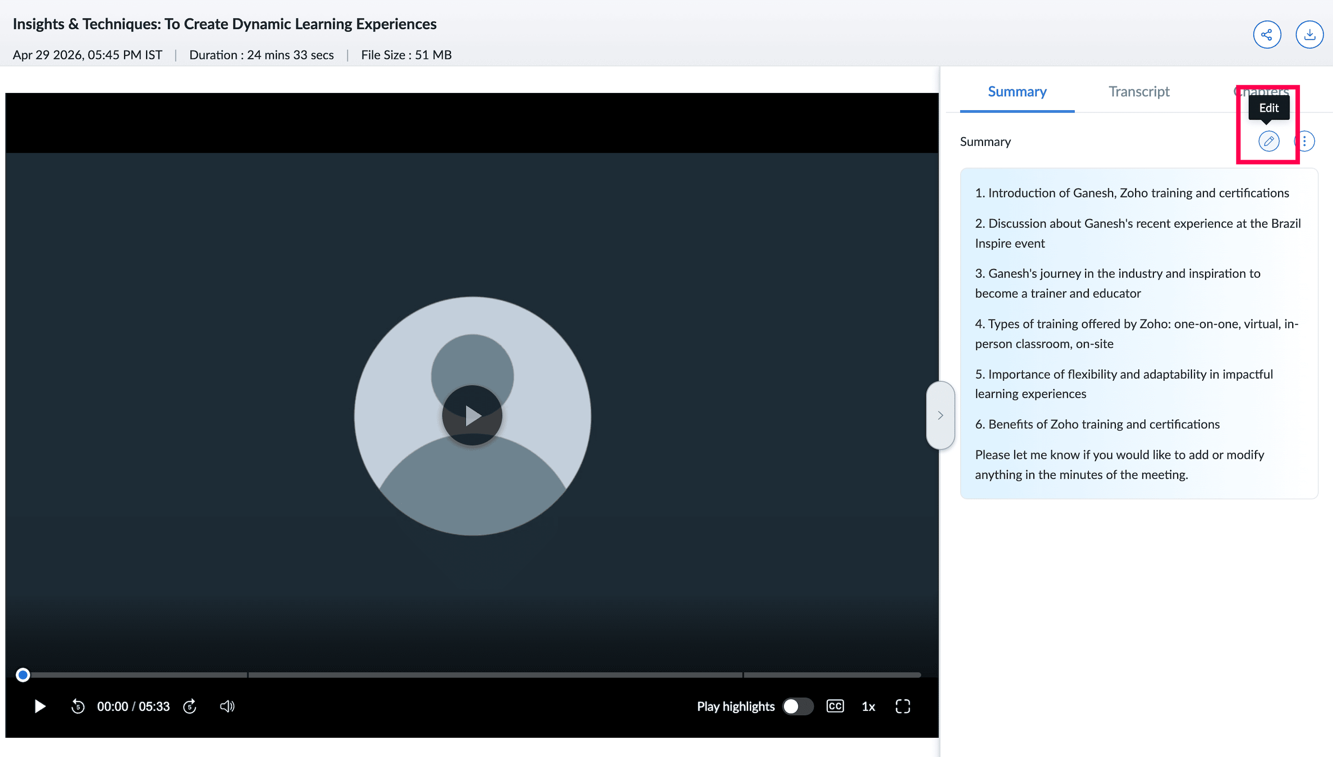
Task: Open the 1x playback speed selector
Action: 869,707
